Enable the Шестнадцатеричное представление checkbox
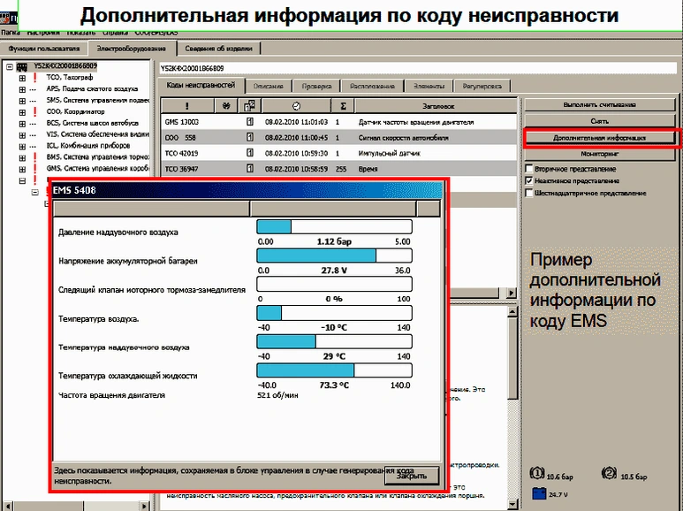Screen dimensions: 683x511 [529, 193]
